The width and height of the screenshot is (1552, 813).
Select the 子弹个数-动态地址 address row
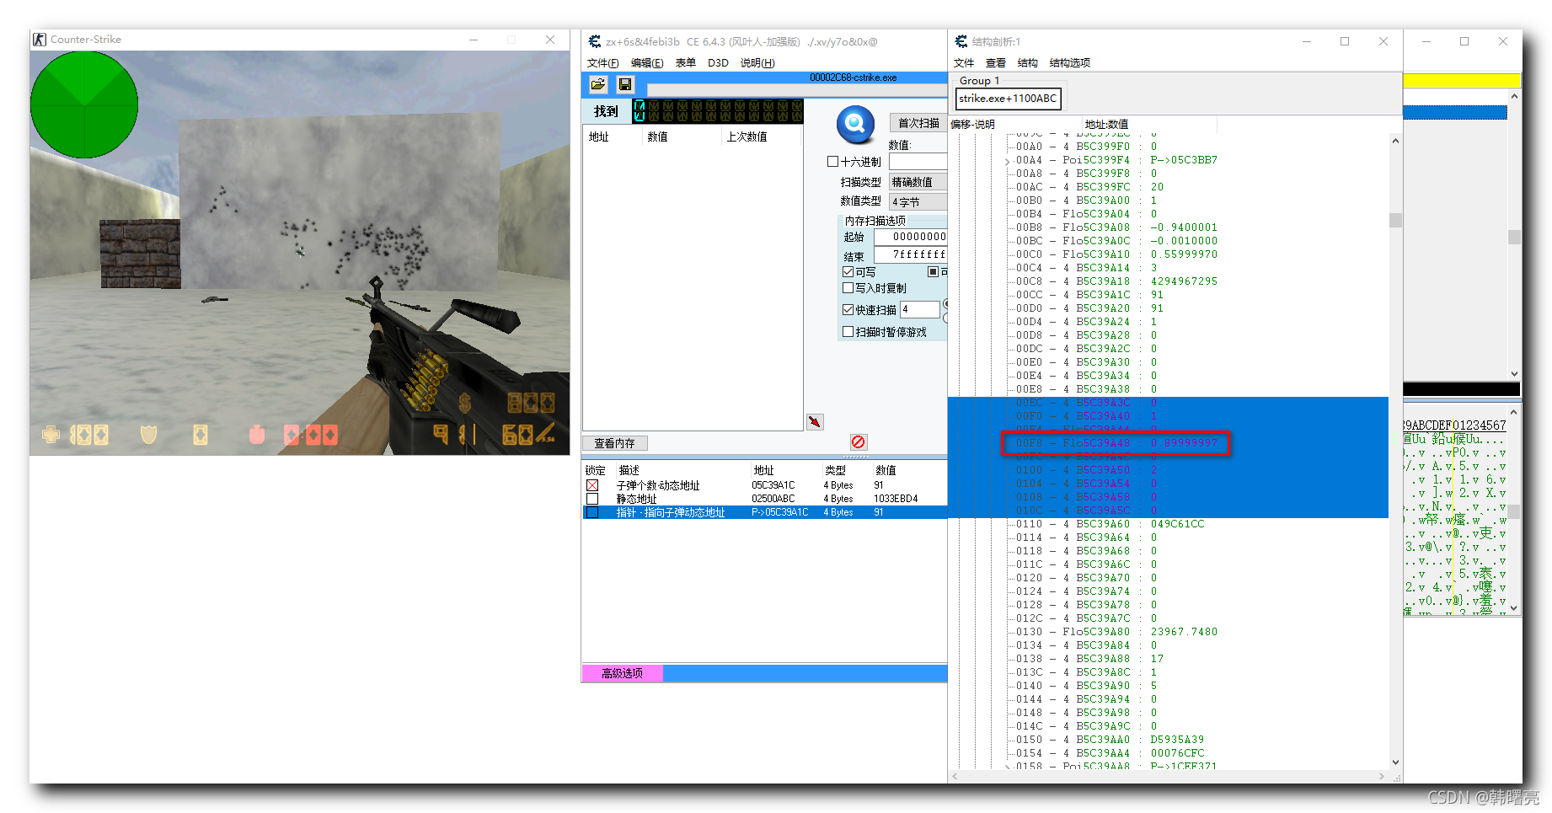764,485
